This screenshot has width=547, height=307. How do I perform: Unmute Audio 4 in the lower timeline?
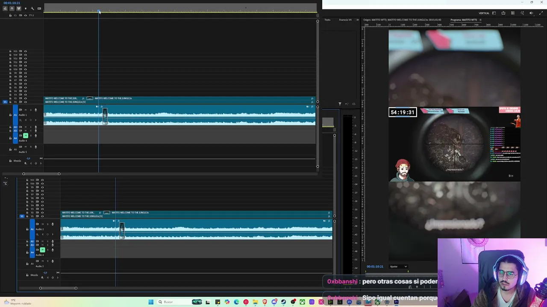click(x=42, y=250)
